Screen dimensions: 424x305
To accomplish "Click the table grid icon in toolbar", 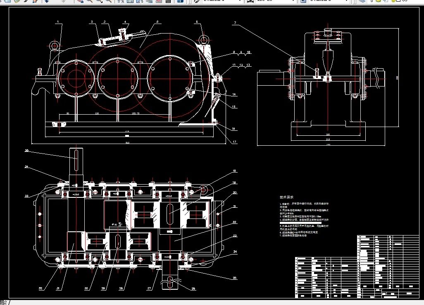I will coord(168,1).
